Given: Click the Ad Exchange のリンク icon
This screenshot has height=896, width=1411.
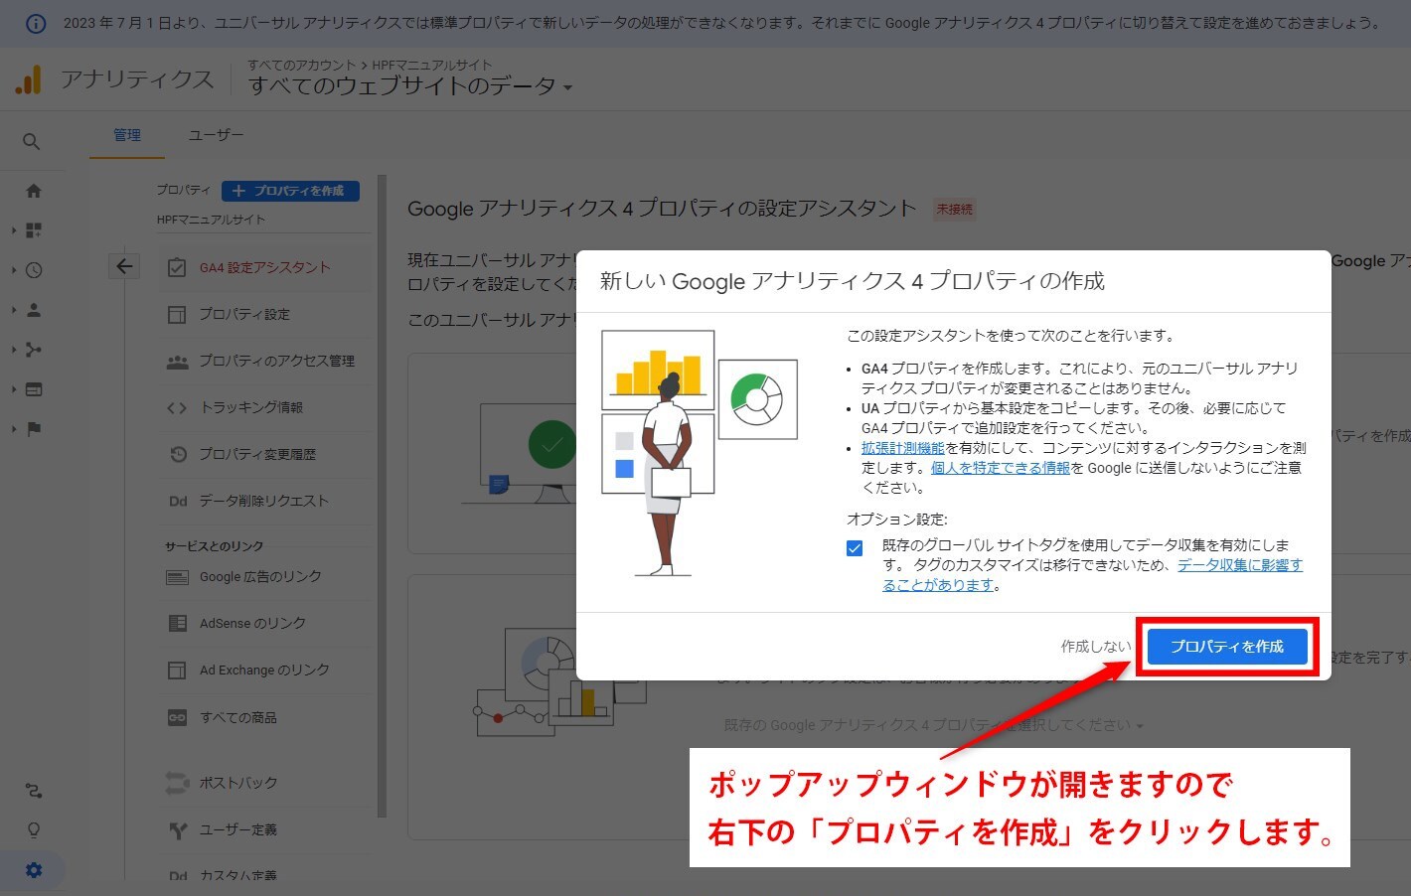Looking at the screenshot, I should 177,671.
